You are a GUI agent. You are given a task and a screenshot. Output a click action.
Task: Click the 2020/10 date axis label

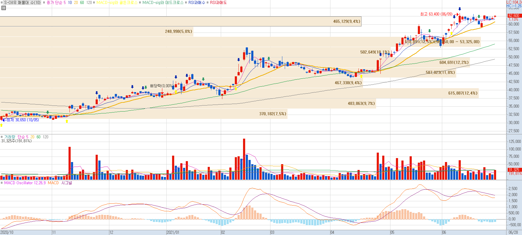tap(7, 232)
